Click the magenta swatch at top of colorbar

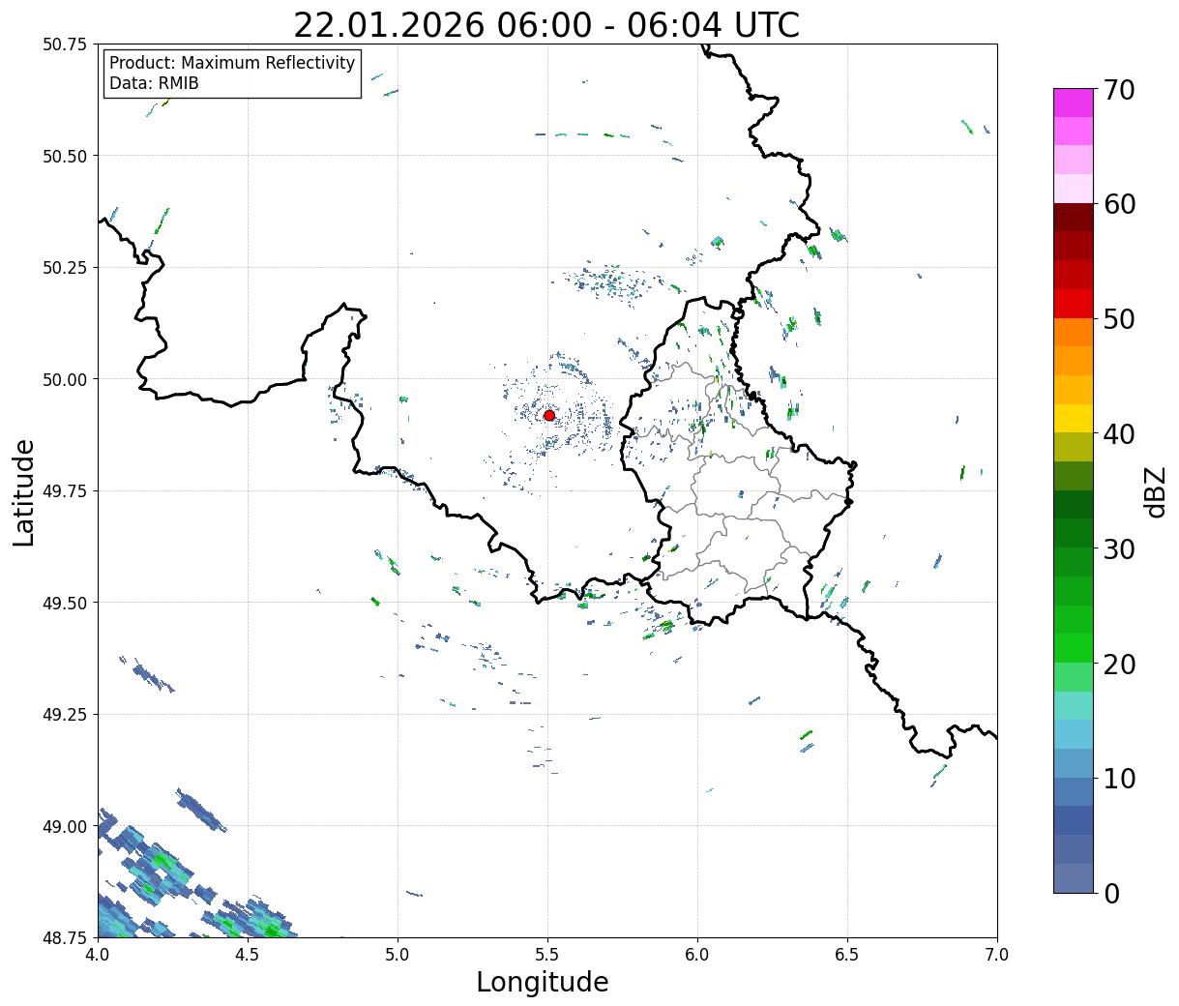point(1074,103)
